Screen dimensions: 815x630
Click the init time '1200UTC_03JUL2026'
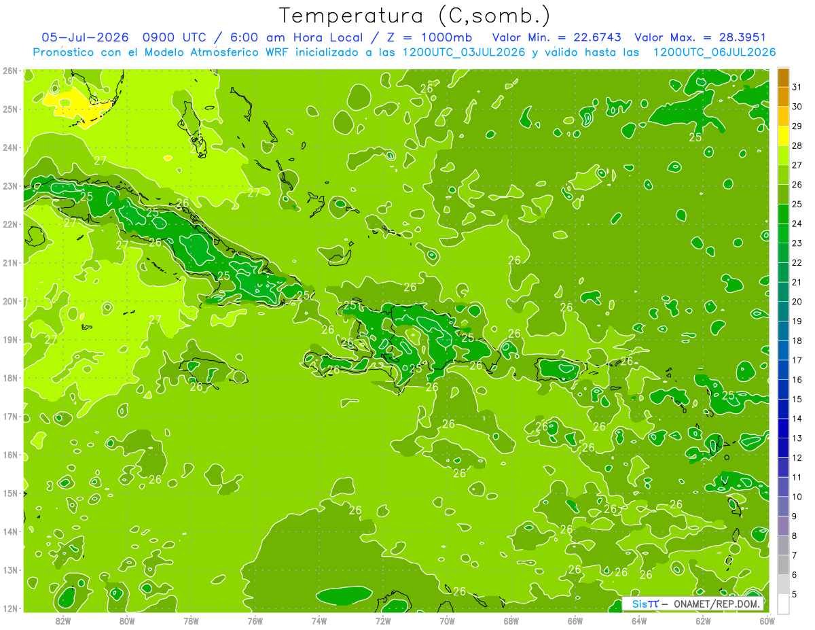(463, 52)
